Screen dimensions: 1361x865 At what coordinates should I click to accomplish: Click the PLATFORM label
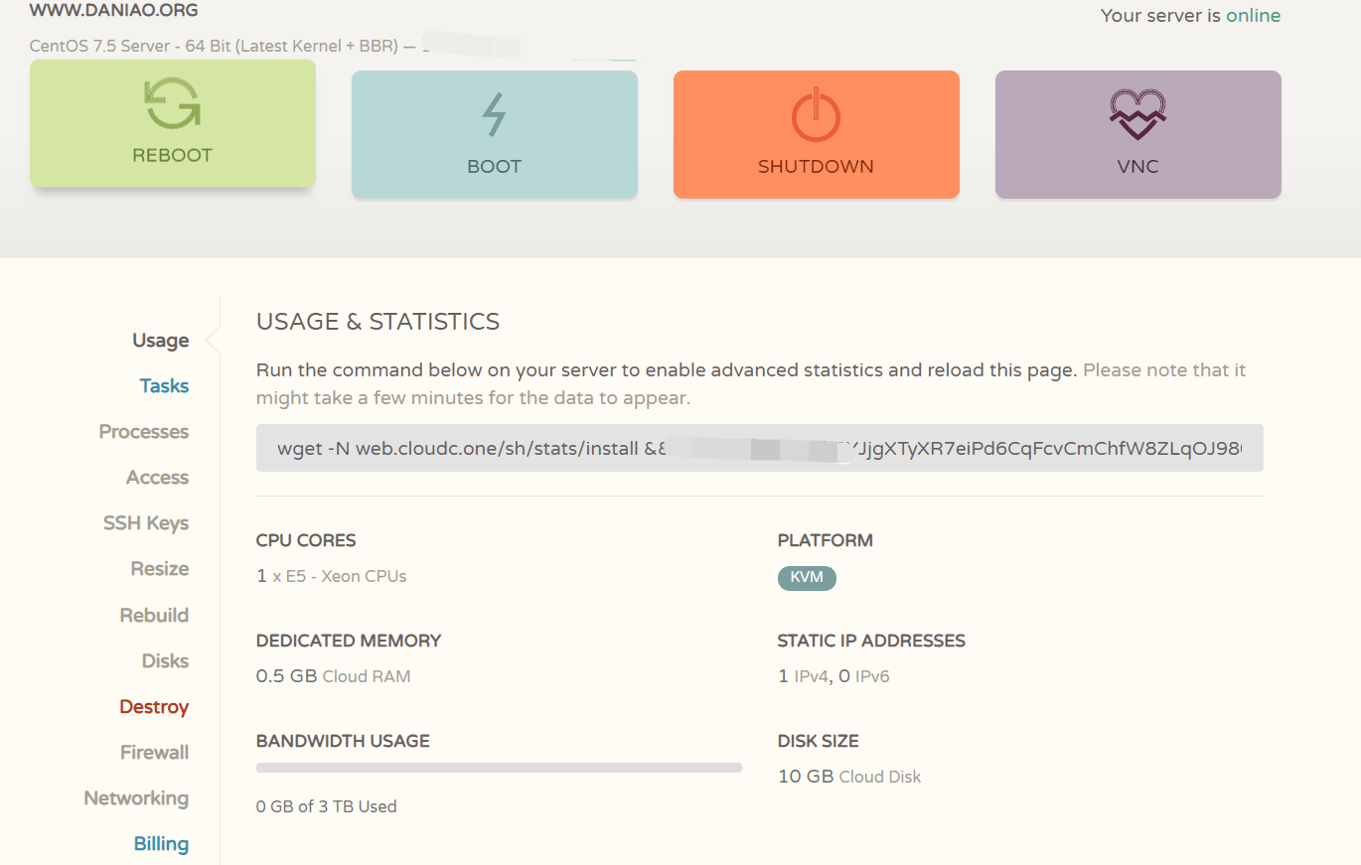pos(825,540)
